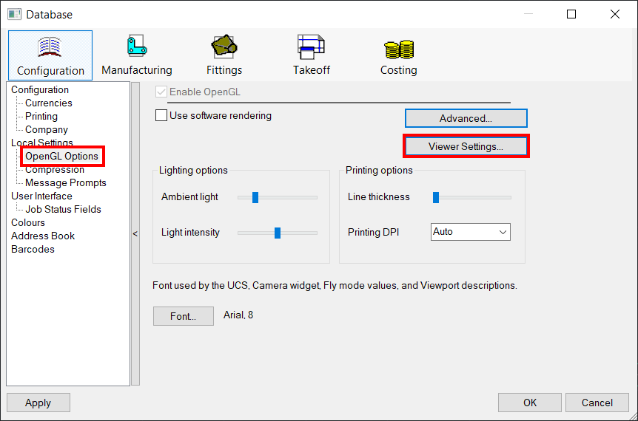The width and height of the screenshot is (638, 421).
Task: Open the Printing DPI dropdown
Action: tap(471, 232)
